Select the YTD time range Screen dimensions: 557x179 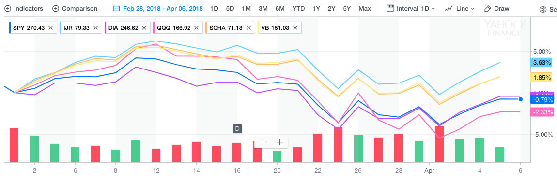pyautogui.click(x=298, y=9)
